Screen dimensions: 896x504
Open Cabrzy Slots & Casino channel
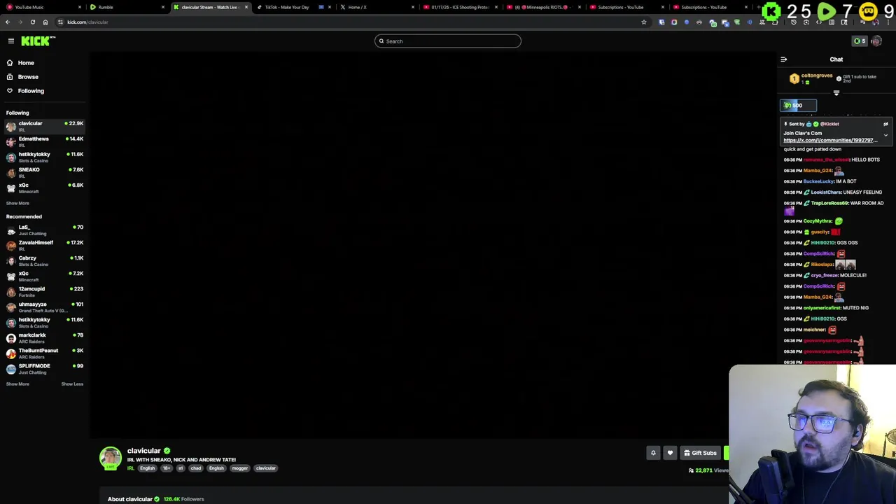(x=45, y=260)
